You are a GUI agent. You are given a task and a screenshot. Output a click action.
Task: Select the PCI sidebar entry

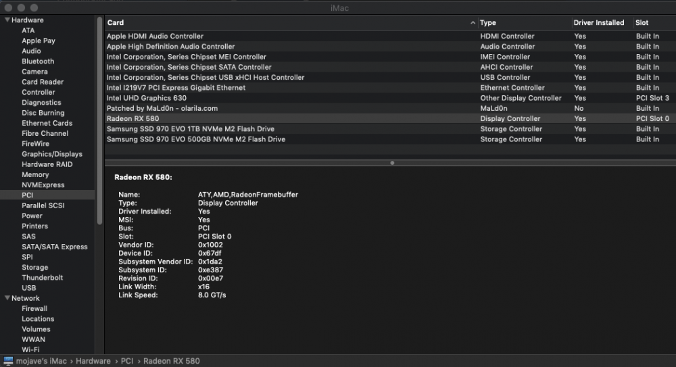(x=47, y=195)
